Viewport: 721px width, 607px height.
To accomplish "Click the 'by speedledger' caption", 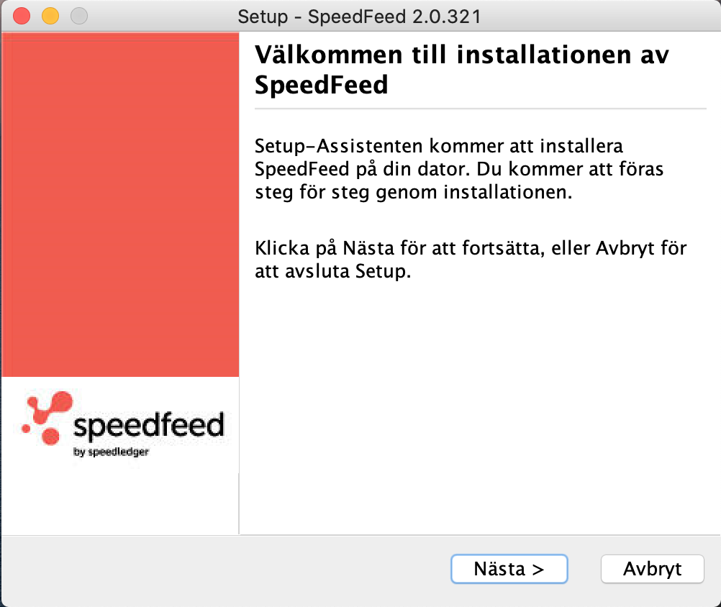I will 111,452.
